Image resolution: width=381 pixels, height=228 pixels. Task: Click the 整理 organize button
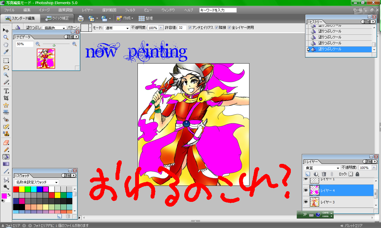click(x=146, y=18)
